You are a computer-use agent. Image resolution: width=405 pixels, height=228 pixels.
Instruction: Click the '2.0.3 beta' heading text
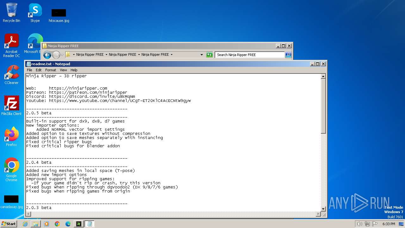click(39, 208)
